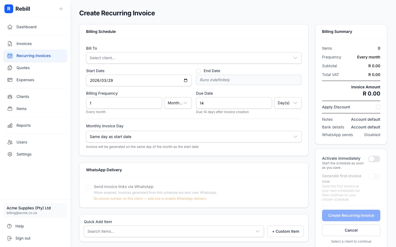The width and height of the screenshot is (396, 247).
Task: Click the Search items field
Action: tap(174, 231)
